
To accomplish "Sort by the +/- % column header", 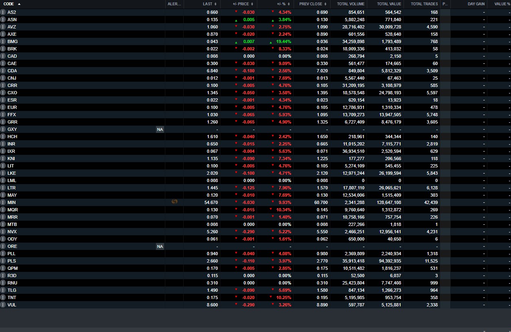I will pos(281,4).
